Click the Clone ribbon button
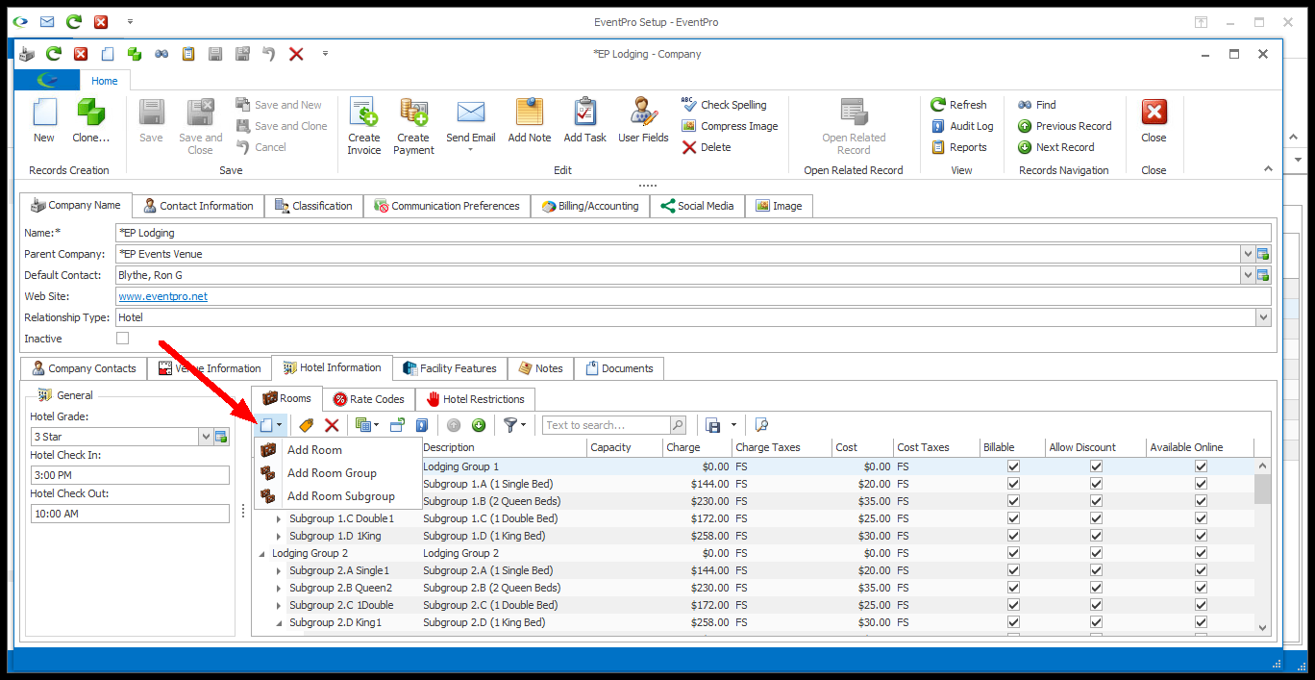The image size is (1315, 680). [91, 122]
